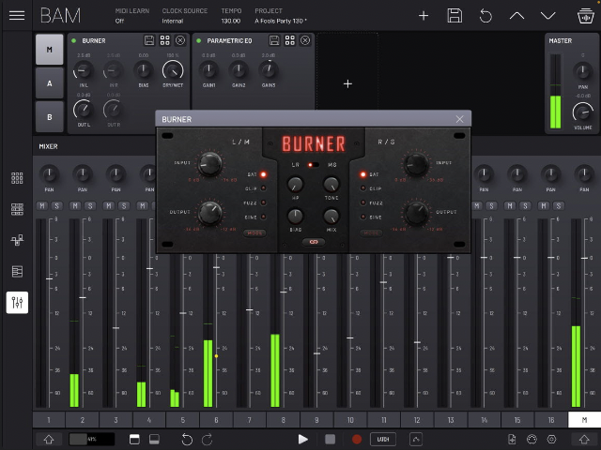Select the A bus tab
601x450 pixels.
49,82
